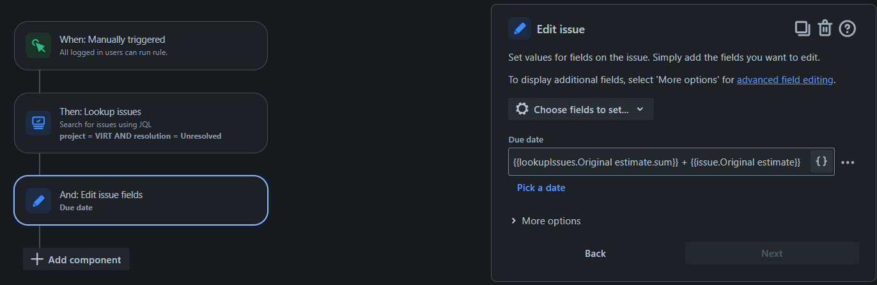
Task: Select the Edit issue fields rule step
Action: point(141,201)
